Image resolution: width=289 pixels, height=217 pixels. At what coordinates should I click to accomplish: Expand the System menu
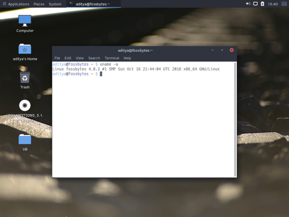coord(55,4)
